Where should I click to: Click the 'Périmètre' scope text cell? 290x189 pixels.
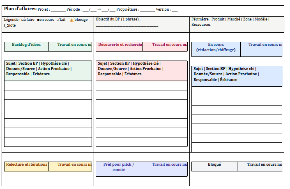(x=230, y=22)
